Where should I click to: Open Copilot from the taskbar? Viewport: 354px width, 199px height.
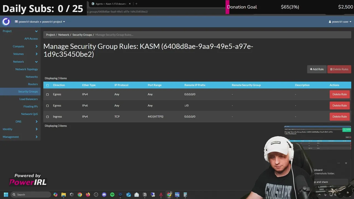55,195
